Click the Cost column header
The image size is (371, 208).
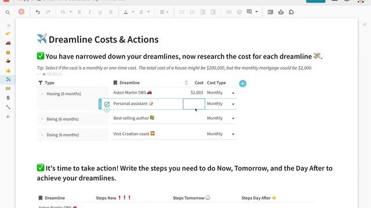point(199,83)
